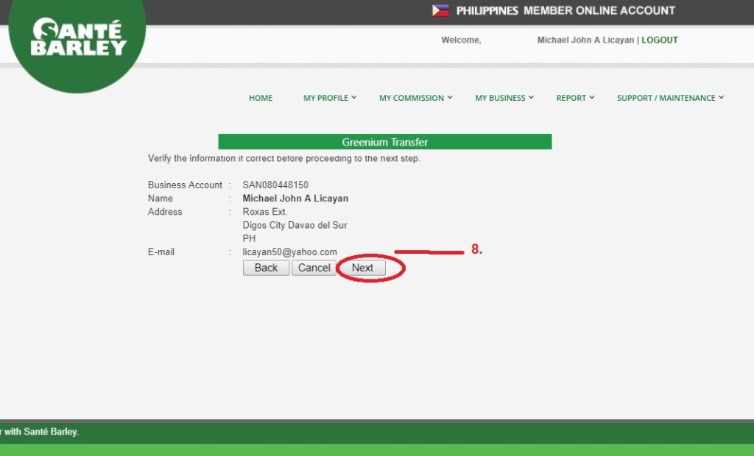This screenshot has width=754, height=456.
Task: Click the licayan50@yahoo.com email address
Action: (x=289, y=252)
